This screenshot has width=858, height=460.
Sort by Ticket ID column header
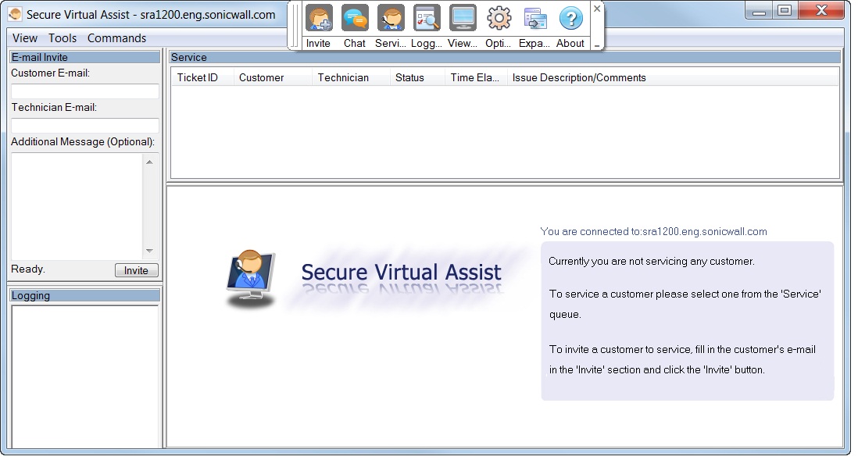pos(202,77)
